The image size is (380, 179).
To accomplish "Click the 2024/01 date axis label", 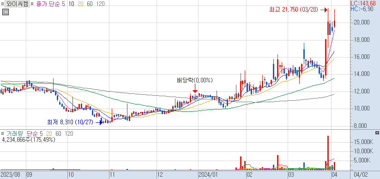I will [208, 174].
